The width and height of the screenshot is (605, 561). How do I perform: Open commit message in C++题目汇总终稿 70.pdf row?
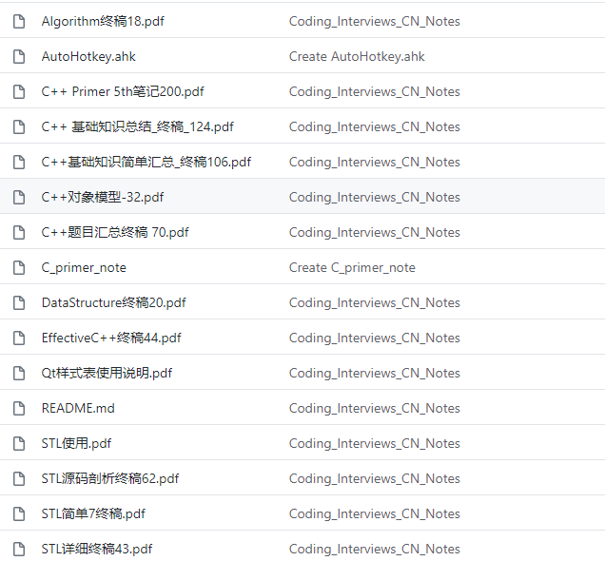375,233
